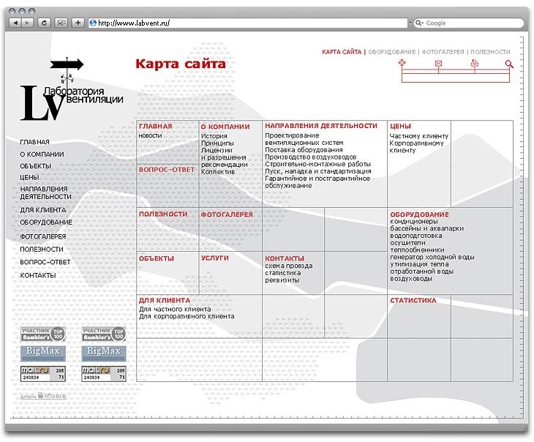534x442 pixels.
Task: Open ПОЛЕЗНОСТИ in top menu
Action: coord(490,52)
